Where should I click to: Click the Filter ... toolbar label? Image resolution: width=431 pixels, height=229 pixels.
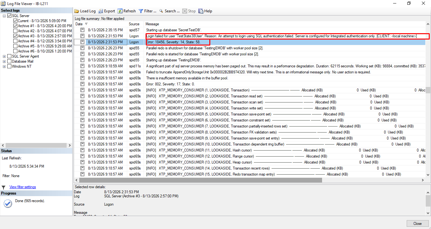coord(150,11)
